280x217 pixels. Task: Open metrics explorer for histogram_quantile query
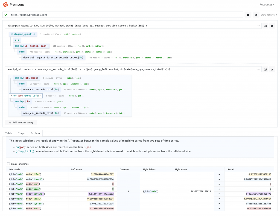265,26
